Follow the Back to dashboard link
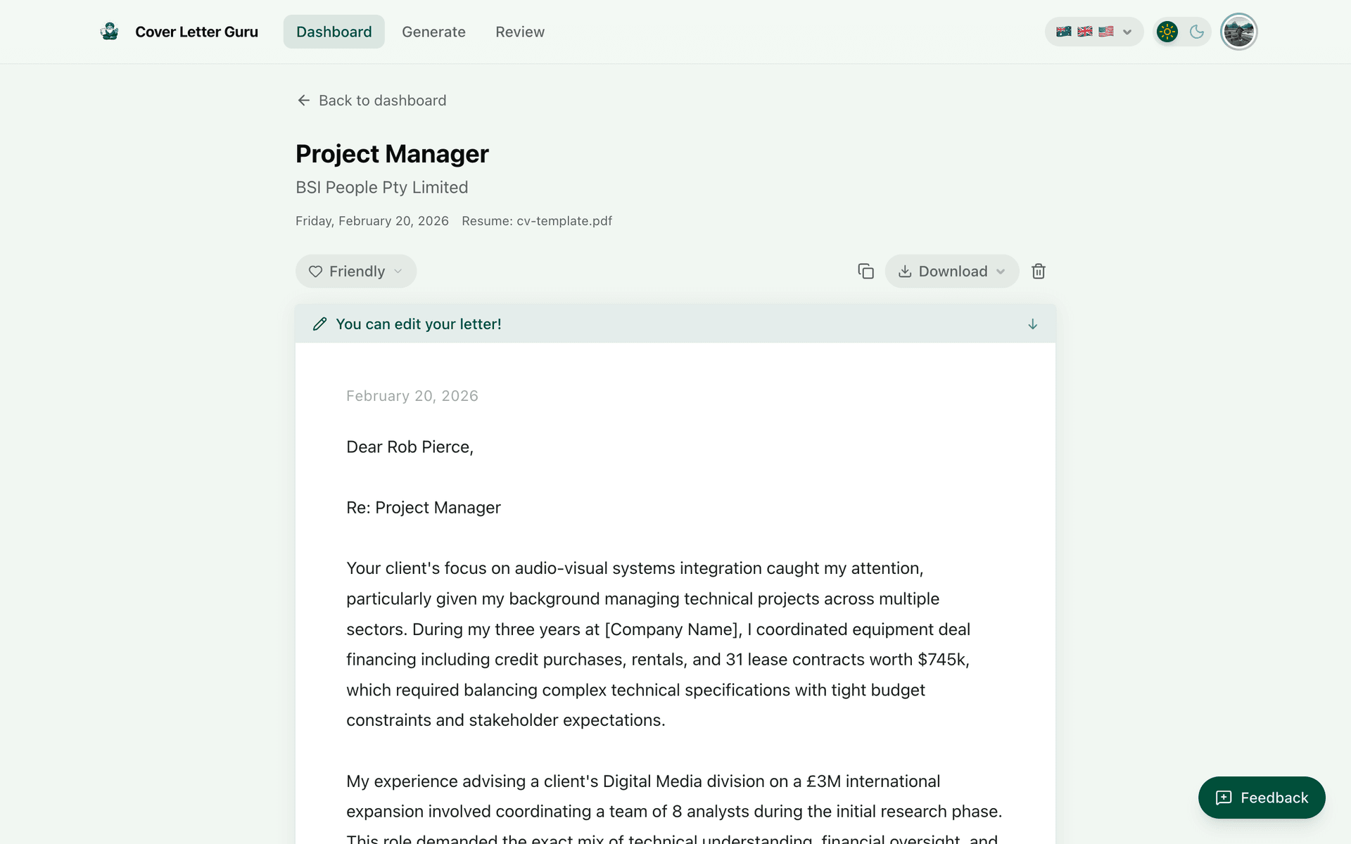1351x844 pixels. coord(382,101)
